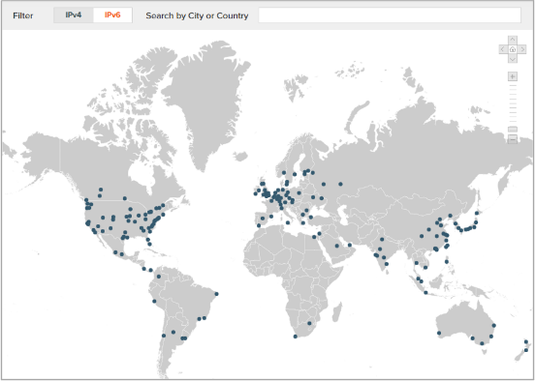
Task: Select the IPv4 filter
Action: click(x=74, y=15)
